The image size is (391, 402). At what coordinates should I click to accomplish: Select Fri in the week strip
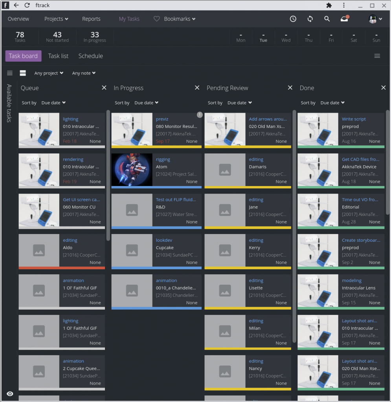331,37
